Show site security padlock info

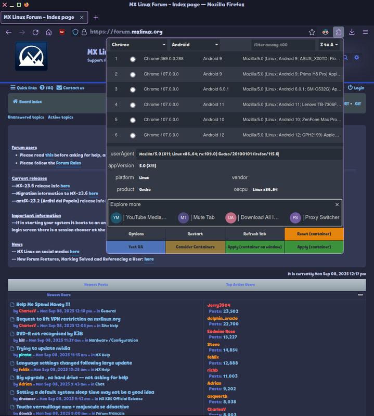click(x=84, y=32)
